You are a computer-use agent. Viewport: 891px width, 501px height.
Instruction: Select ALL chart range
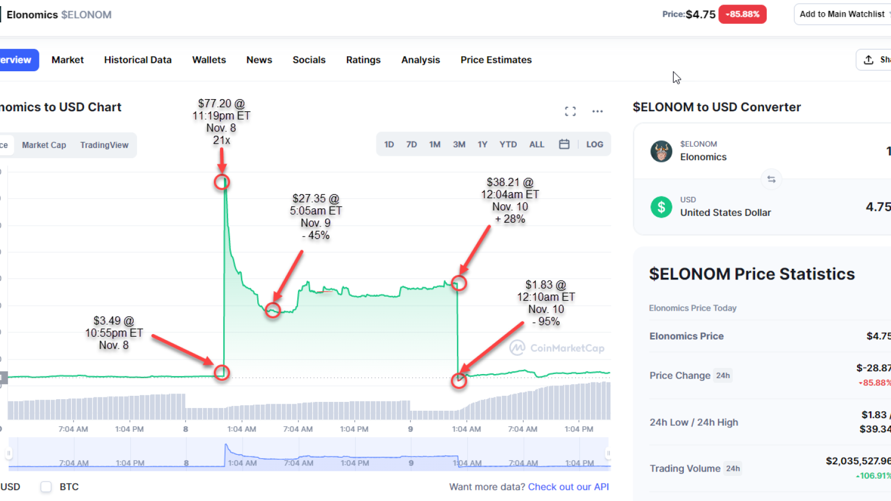pyautogui.click(x=537, y=144)
